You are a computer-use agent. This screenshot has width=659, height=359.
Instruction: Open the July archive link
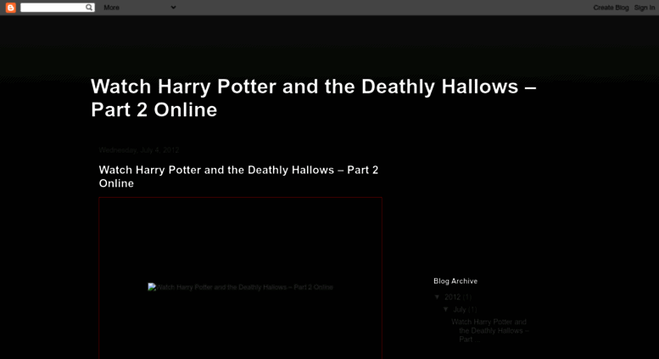pos(460,310)
